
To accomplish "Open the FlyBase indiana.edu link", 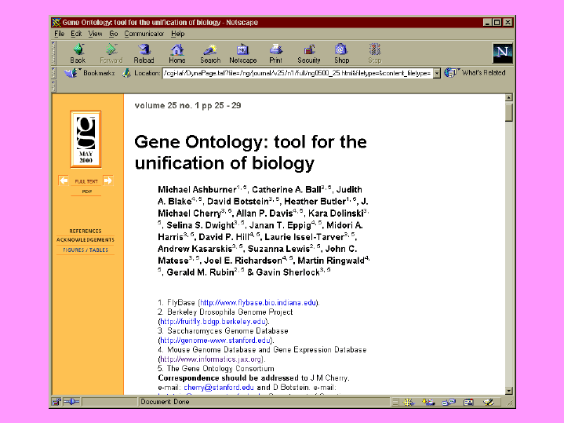I will click(x=258, y=302).
